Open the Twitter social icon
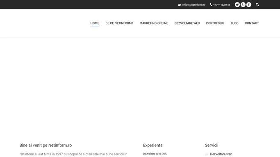The width and height of the screenshot is (280, 157). point(237,4)
